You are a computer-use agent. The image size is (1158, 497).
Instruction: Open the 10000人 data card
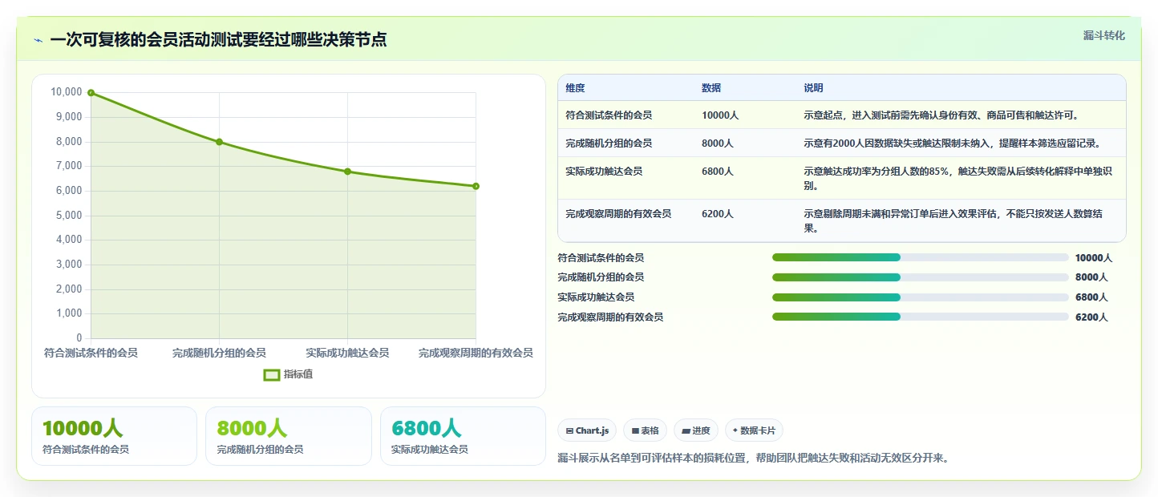(x=114, y=436)
